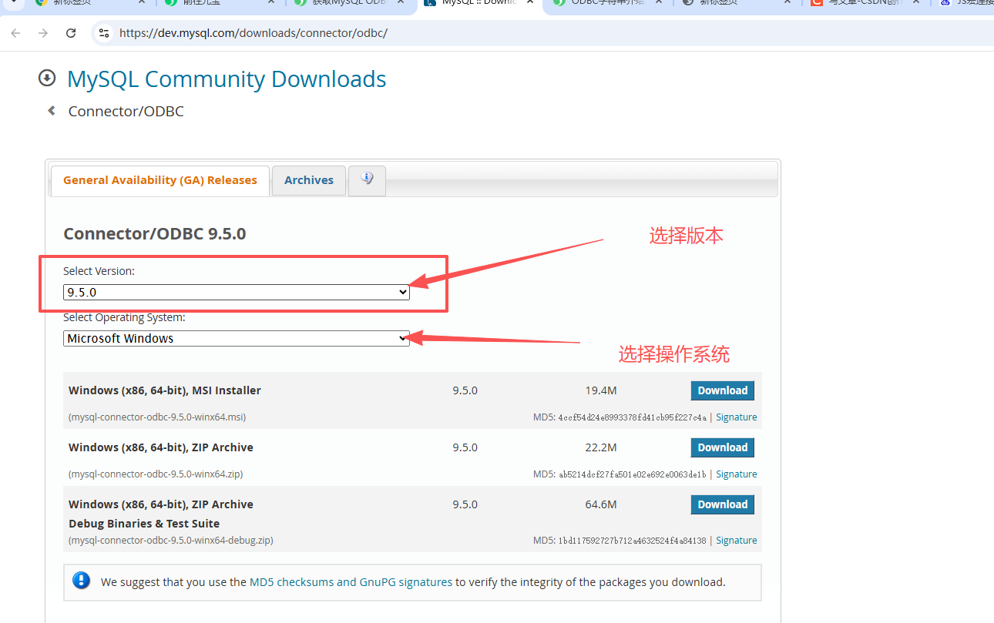Click the browser back arrow
This screenshot has height=623, width=994.
[x=15, y=32]
